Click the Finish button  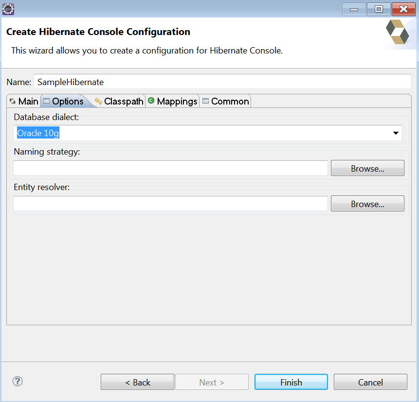(x=291, y=382)
